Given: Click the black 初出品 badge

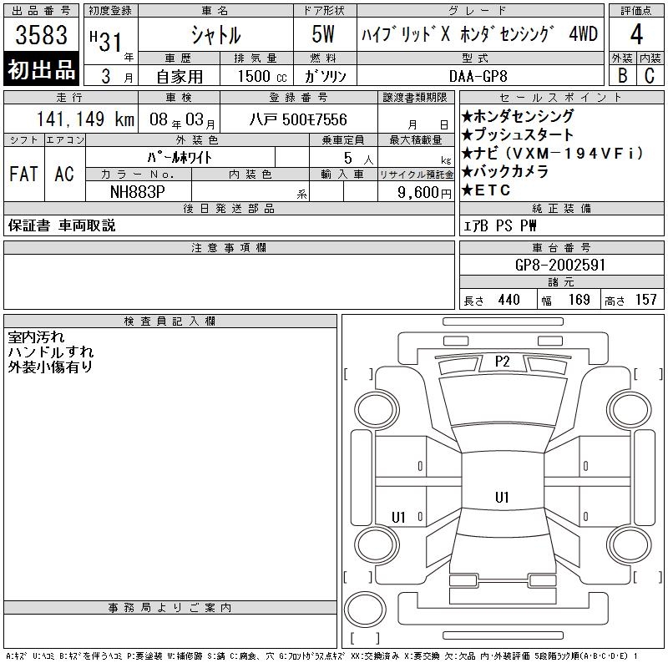Looking at the screenshot, I should click(42, 70).
